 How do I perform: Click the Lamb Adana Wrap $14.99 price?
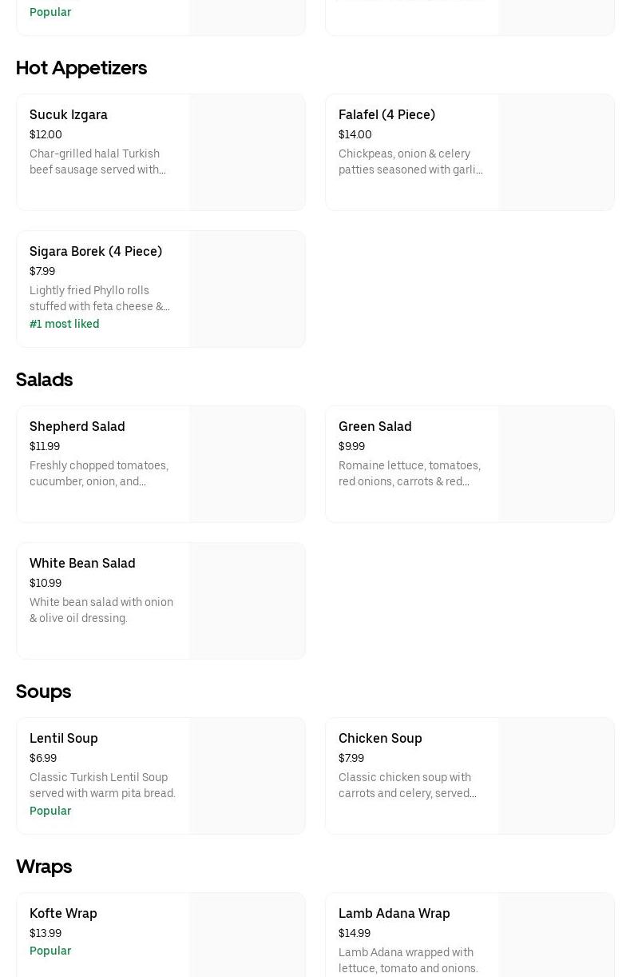(x=355, y=933)
